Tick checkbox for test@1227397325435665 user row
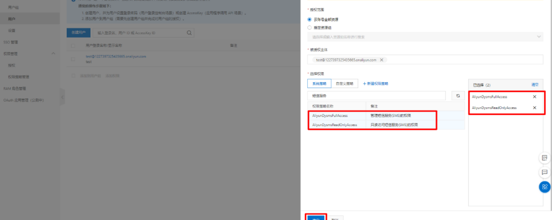 73,59
